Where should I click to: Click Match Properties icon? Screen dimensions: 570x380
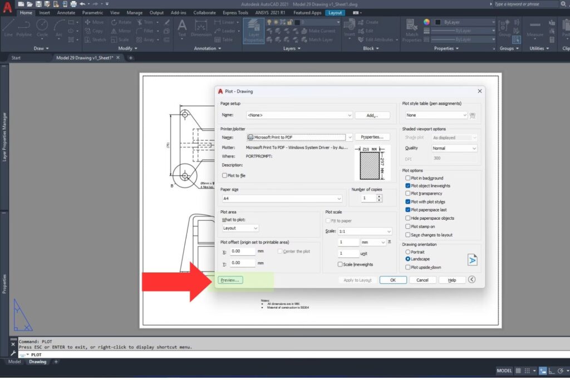(x=412, y=30)
